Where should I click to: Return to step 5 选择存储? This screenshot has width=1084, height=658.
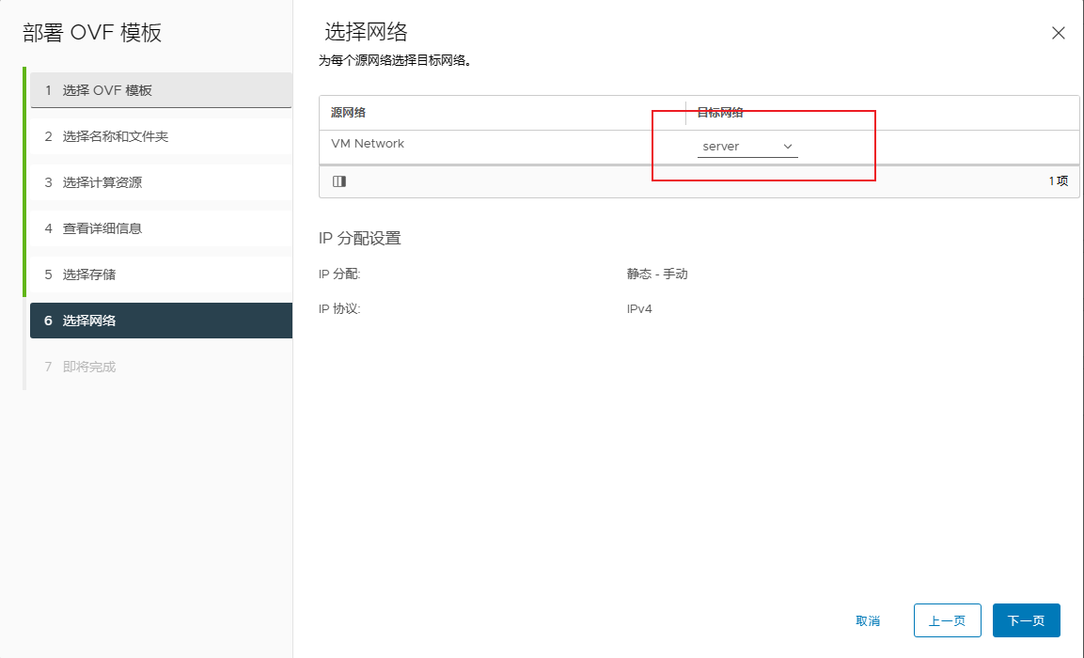(x=161, y=274)
